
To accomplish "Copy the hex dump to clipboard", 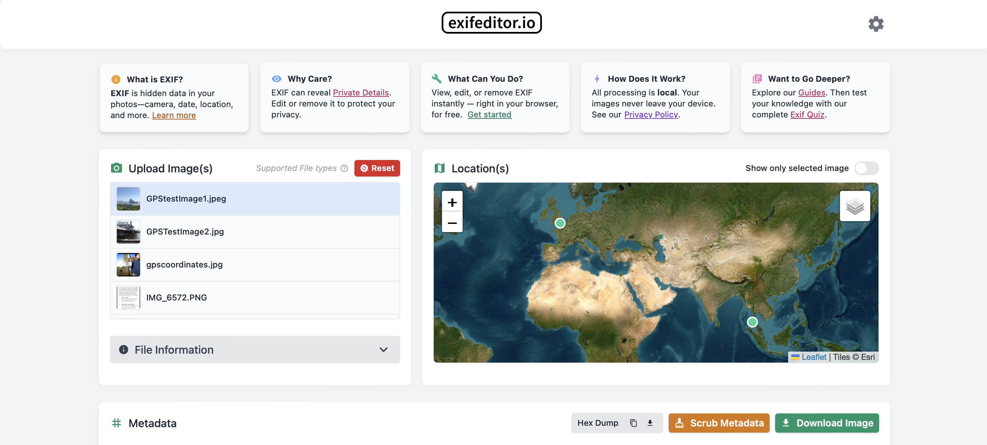I will click(633, 423).
